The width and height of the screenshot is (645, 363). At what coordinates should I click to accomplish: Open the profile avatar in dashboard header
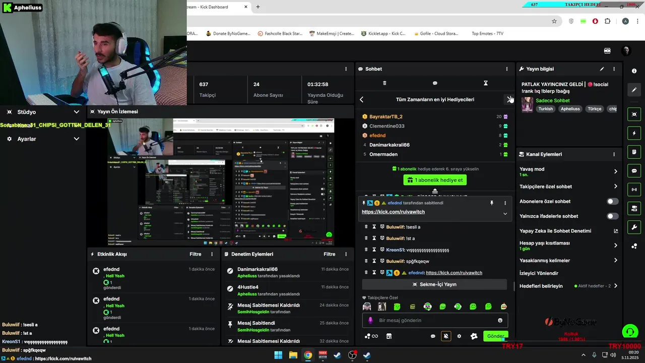(626, 50)
